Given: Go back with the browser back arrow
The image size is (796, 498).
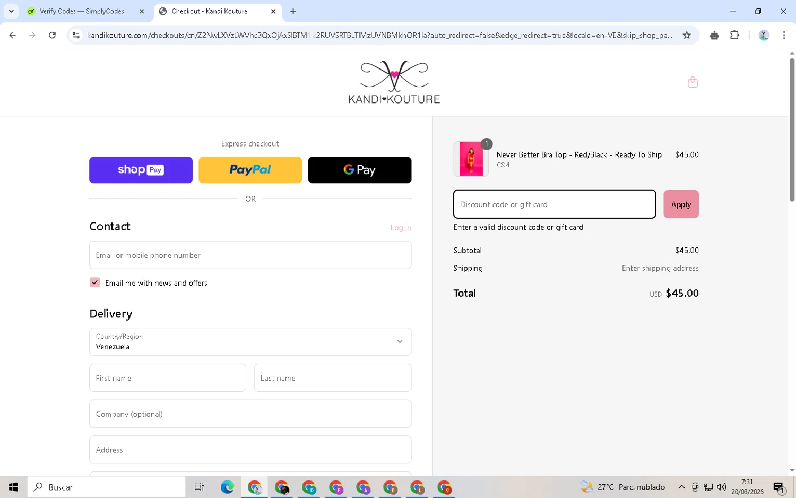Looking at the screenshot, I should 12,35.
